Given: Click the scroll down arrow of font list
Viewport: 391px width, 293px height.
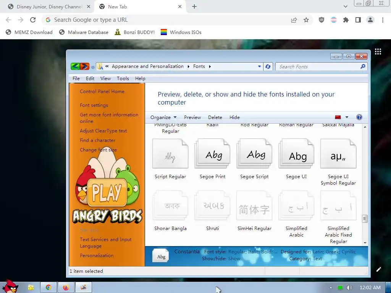Looking at the screenshot, I should tap(365, 242).
